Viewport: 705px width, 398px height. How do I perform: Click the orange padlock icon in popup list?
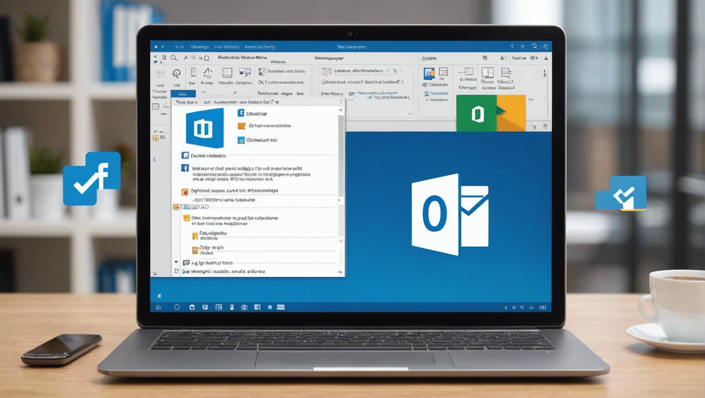point(185,191)
